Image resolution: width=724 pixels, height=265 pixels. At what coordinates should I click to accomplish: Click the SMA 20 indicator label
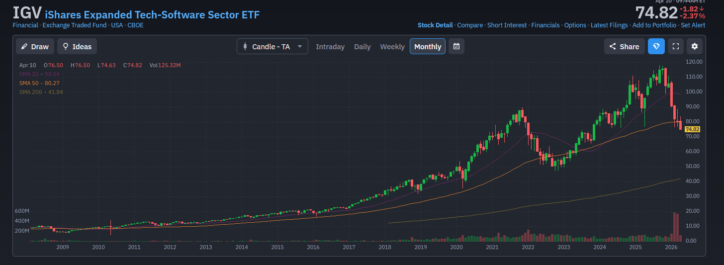pyautogui.click(x=29, y=74)
